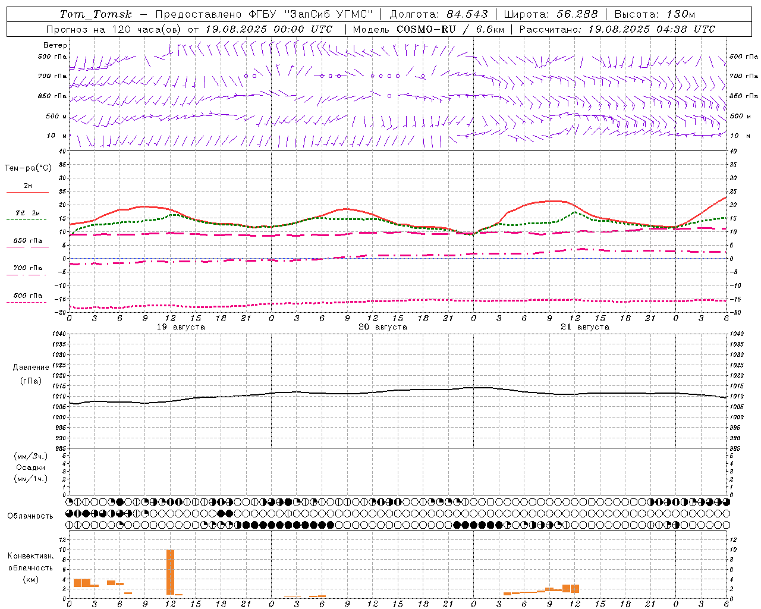Click the Осадки precipitation label

30,467
